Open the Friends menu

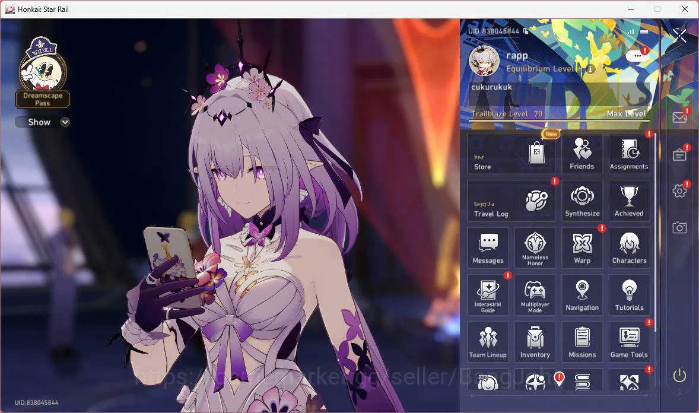(x=582, y=154)
